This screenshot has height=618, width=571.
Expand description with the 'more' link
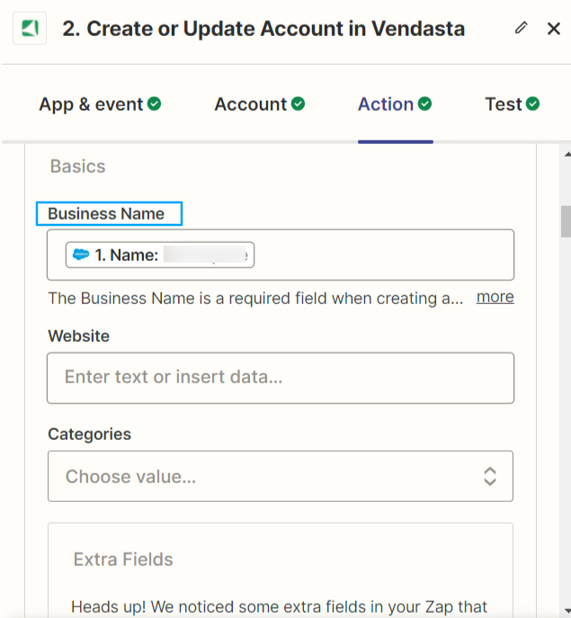pyautogui.click(x=495, y=297)
